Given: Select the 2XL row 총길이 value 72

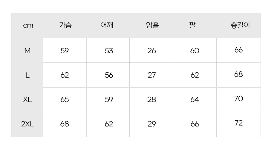Looking at the screenshot, I should point(238,123).
